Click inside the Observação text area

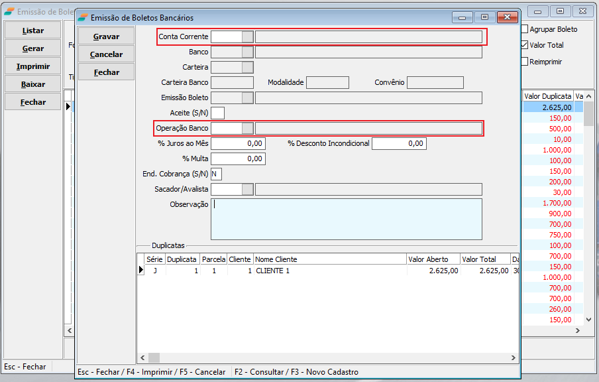(x=346, y=219)
